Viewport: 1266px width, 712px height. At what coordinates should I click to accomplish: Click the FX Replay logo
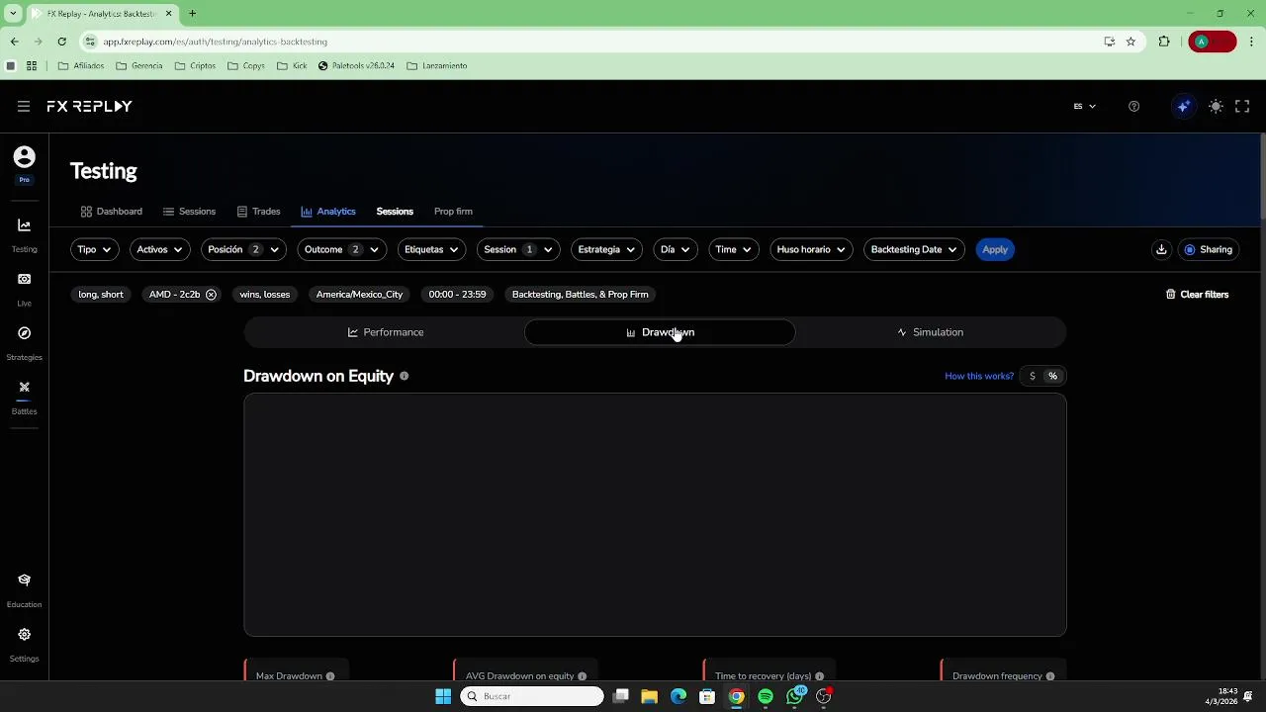coord(89,106)
